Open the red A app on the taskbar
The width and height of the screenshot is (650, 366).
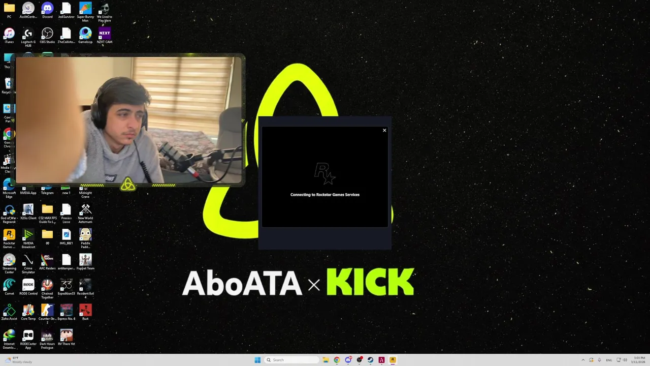(381, 360)
